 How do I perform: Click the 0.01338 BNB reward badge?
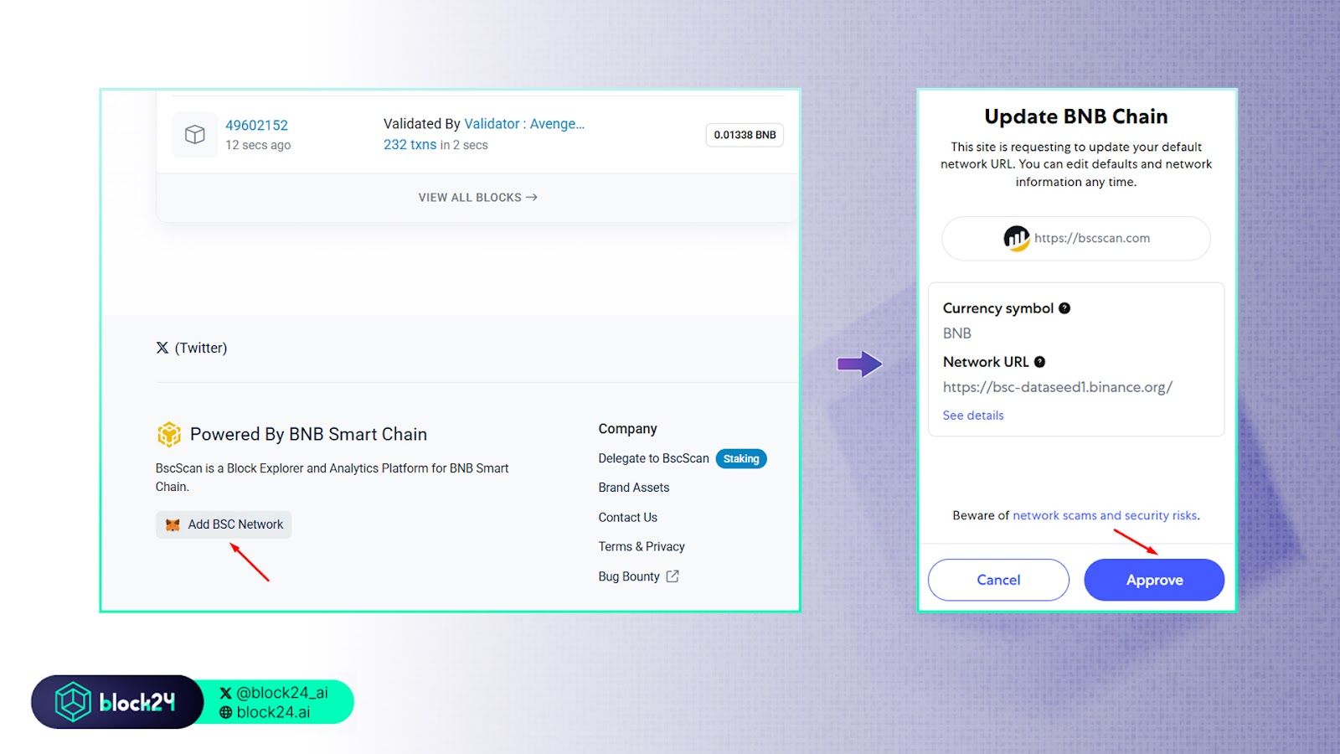coord(745,135)
